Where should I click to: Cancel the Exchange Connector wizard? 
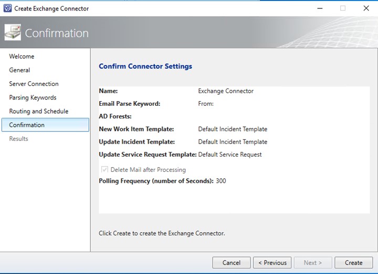pyautogui.click(x=232, y=262)
